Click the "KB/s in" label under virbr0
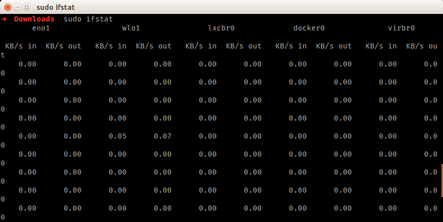 pos(382,46)
